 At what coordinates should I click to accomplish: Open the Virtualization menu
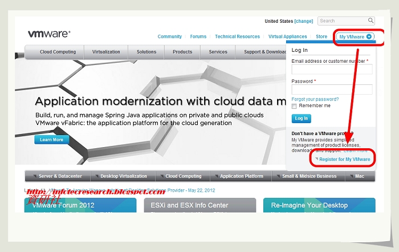(x=106, y=52)
